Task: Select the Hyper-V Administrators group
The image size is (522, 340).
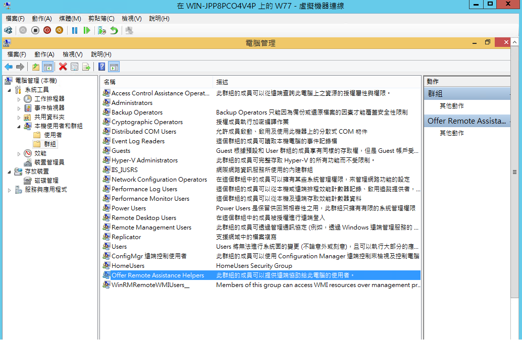Action: (x=144, y=160)
